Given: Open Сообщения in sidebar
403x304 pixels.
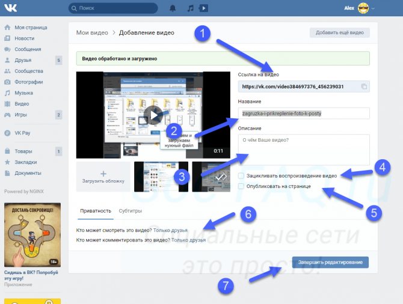Looking at the screenshot, I should 28,49.
